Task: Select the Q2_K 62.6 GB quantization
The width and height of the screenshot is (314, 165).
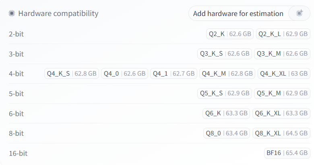Action: point(230,34)
